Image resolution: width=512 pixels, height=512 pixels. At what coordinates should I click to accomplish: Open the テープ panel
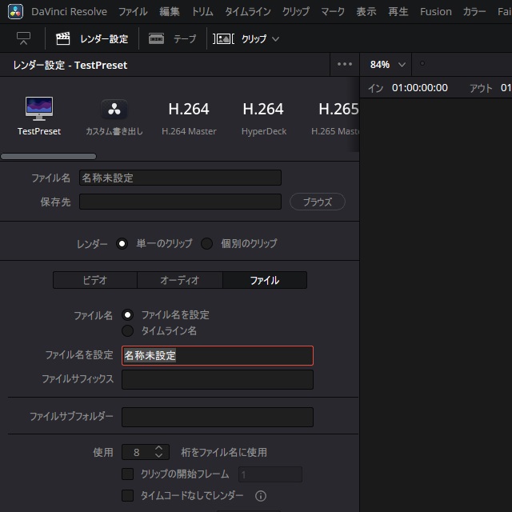pos(173,38)
